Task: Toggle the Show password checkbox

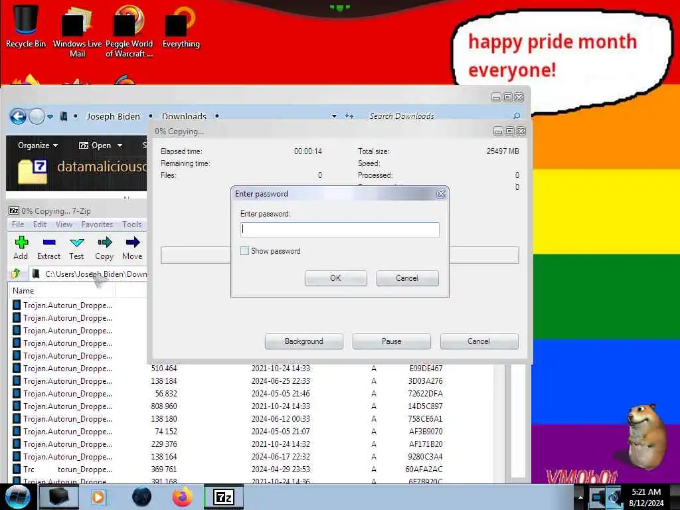Action: coord(244,250)
